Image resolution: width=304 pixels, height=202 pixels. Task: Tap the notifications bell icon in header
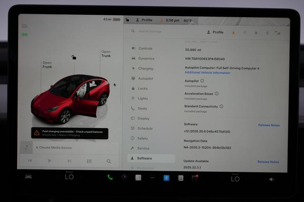(x=256, y=33)
